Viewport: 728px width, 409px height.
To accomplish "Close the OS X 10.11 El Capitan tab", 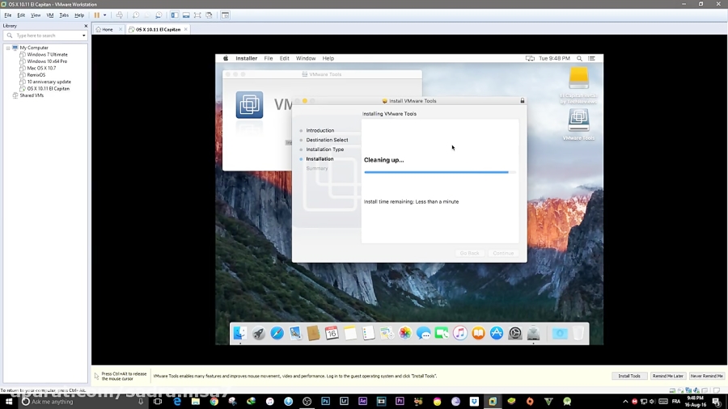I will pos(186,29).
